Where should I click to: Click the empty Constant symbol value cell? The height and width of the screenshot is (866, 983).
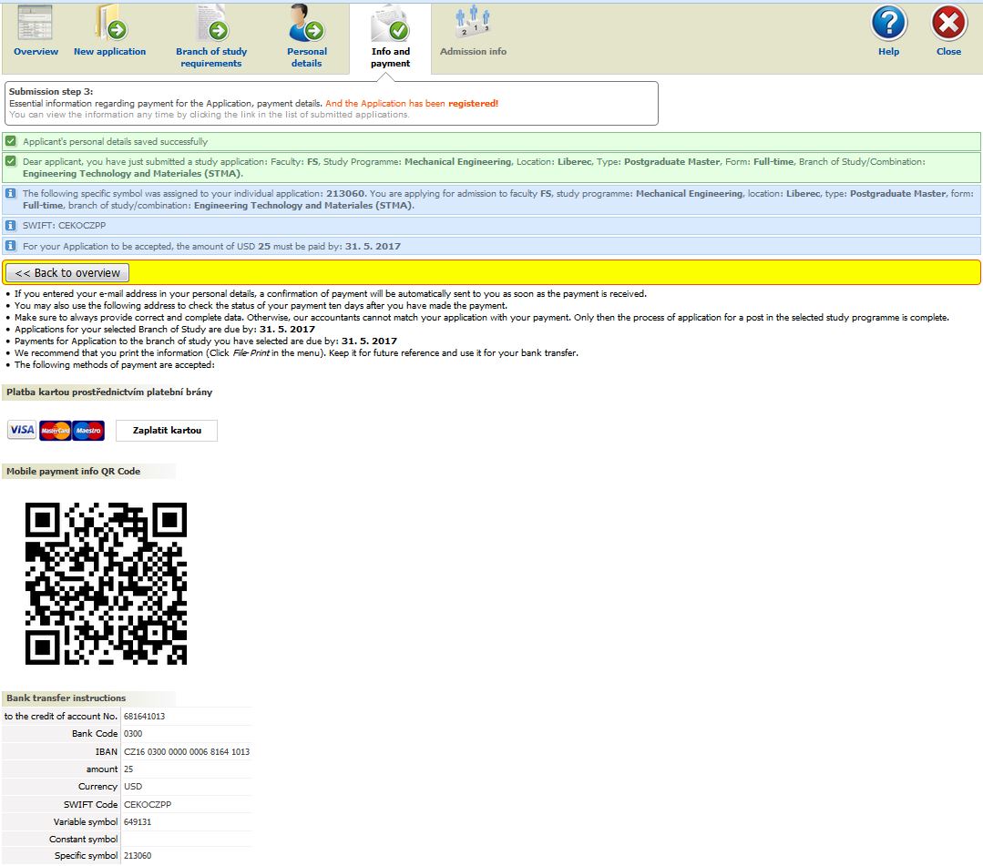click(x=187, y=839)
